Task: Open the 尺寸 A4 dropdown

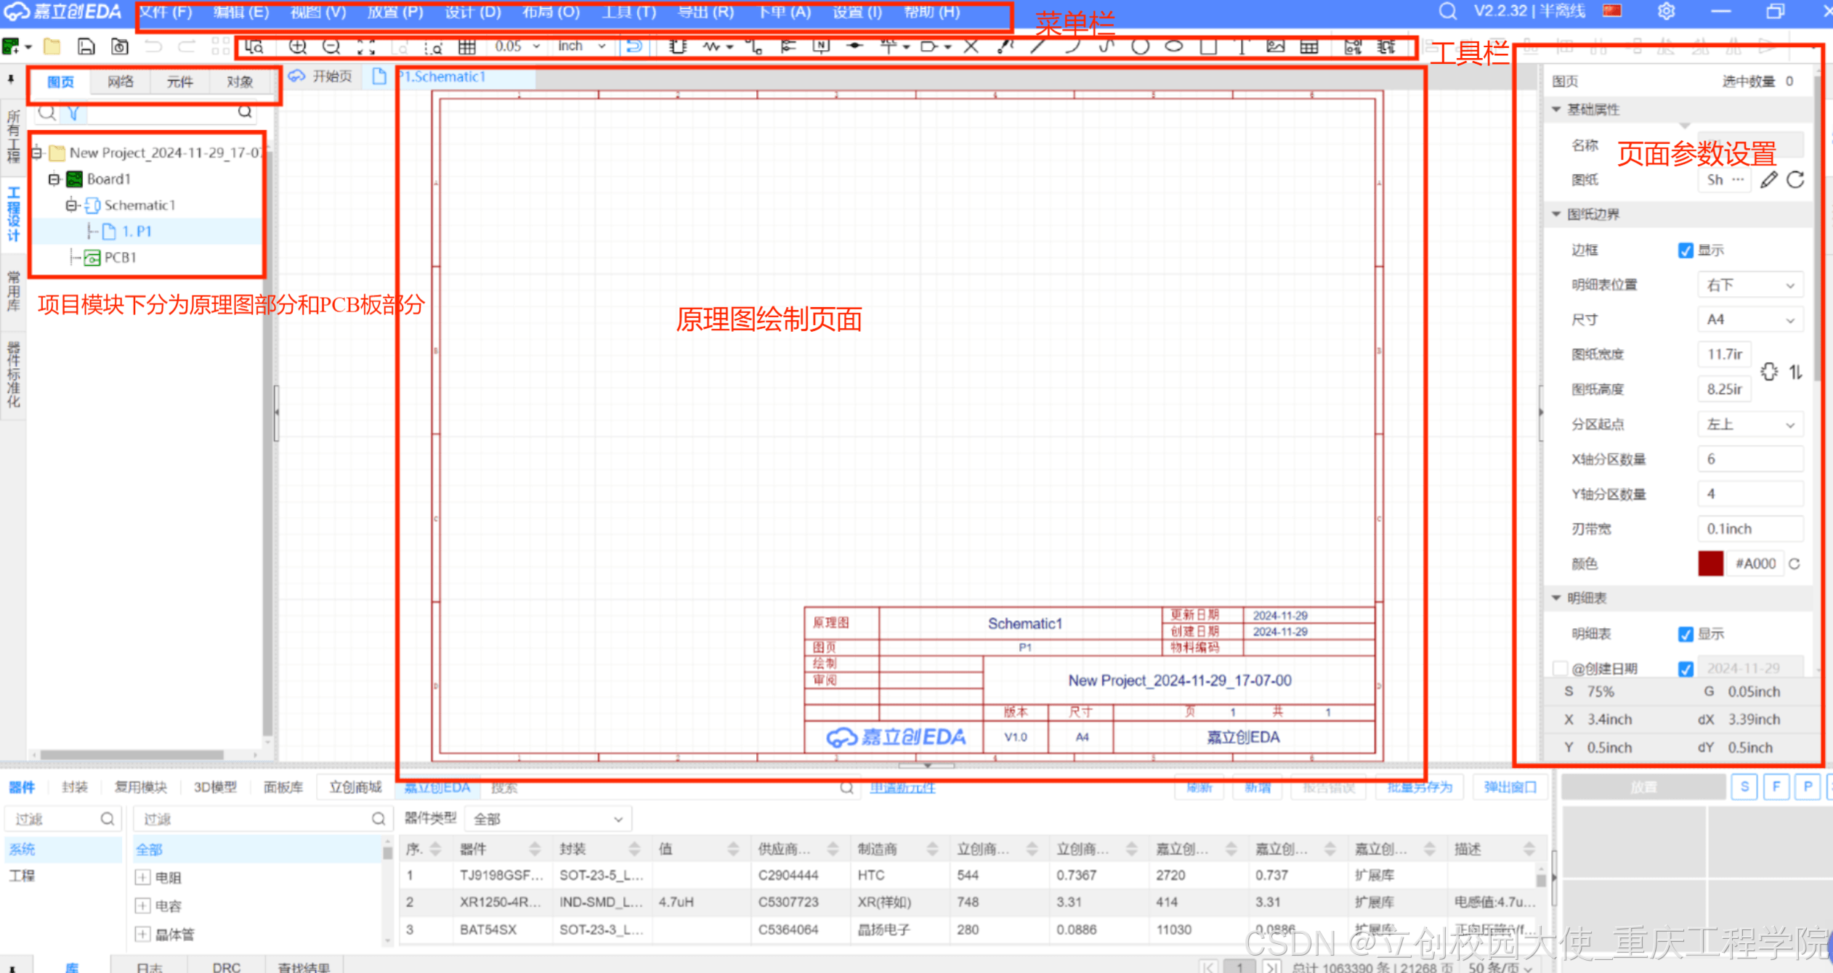Action: [1749, 319]
